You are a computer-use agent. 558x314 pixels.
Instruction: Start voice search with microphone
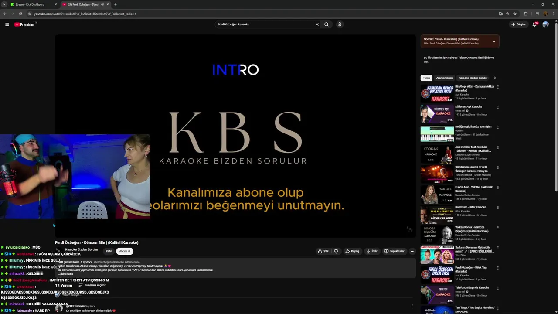click(x=340, y=24)
